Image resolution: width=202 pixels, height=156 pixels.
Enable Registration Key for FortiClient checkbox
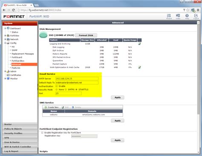42,133
